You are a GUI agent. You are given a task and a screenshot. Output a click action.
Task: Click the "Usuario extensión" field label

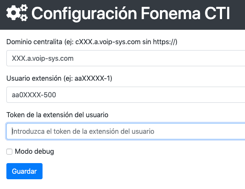[34, 78]
